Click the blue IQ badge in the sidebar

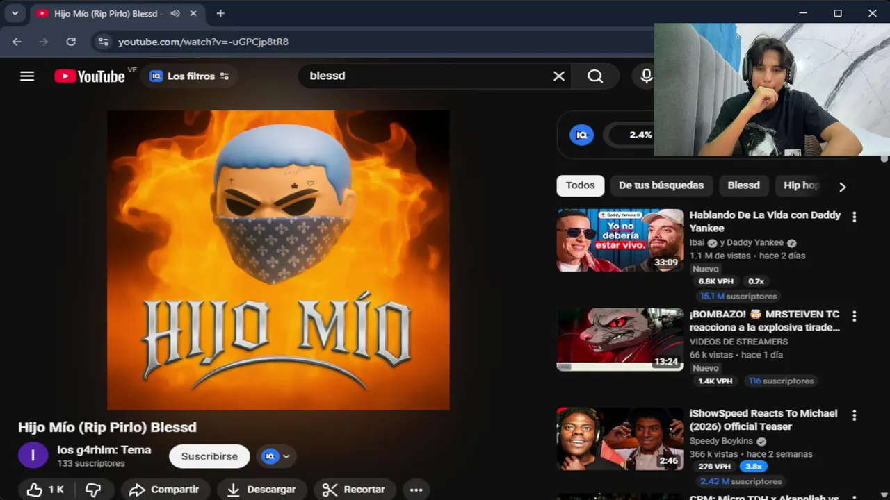tap(581, 135)
